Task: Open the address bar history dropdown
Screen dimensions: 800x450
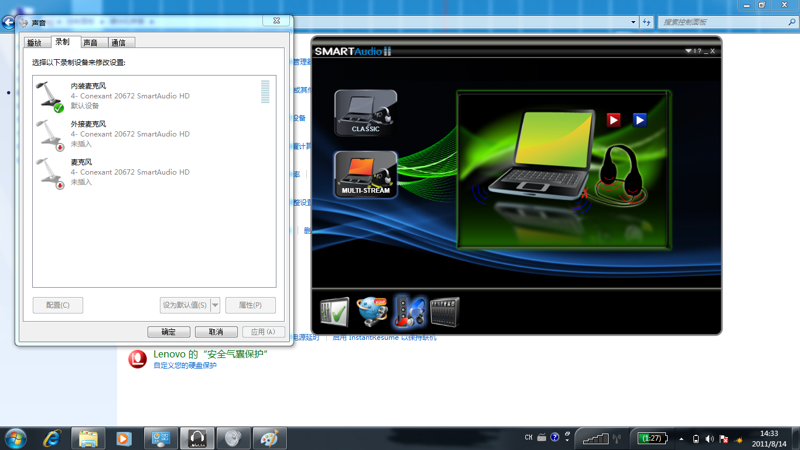Action: tap(634, 22)
